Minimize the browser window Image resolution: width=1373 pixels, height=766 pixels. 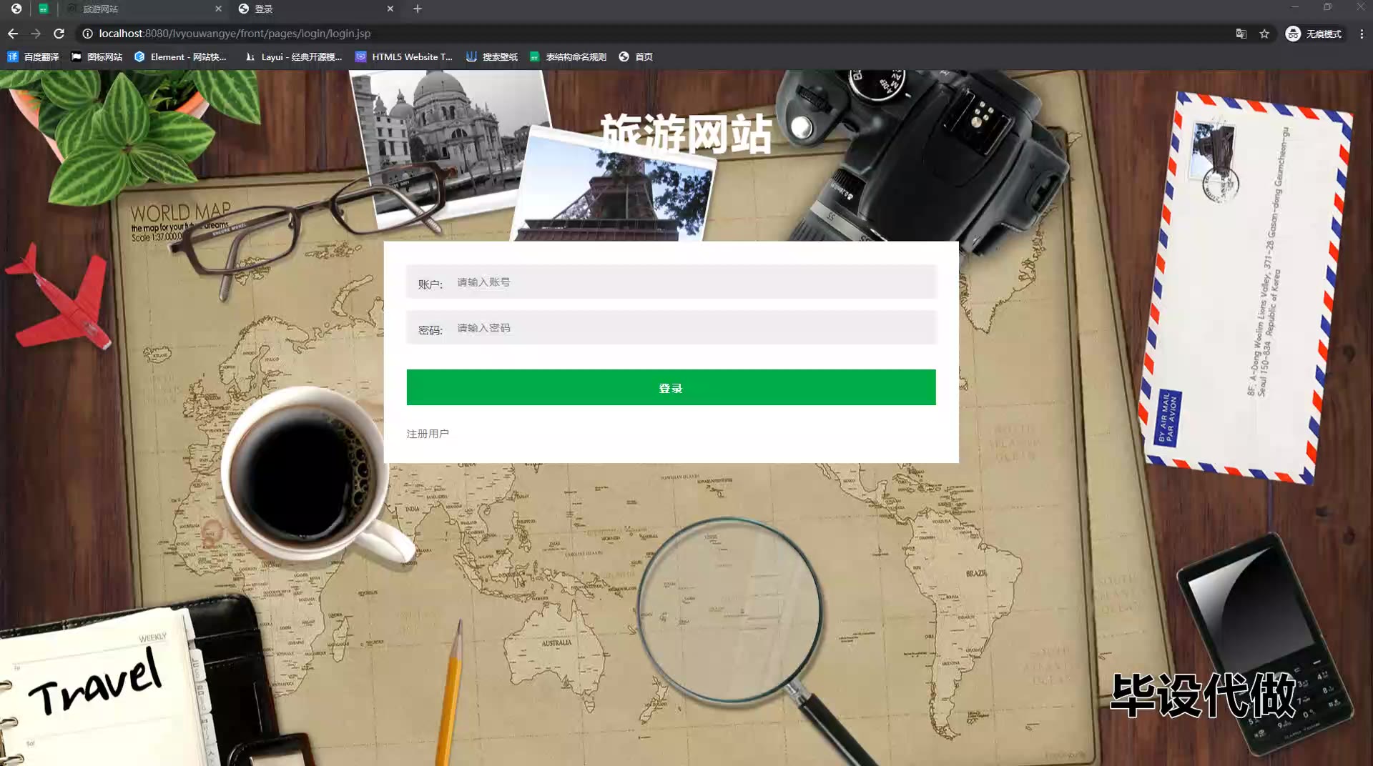pos(1295,7)
